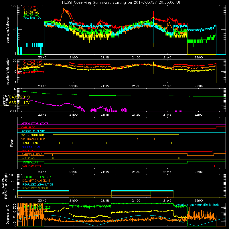The image size is (229, 229).
Task: Click '21:30' tick under the MeV count panel
Action: (136, 86)
